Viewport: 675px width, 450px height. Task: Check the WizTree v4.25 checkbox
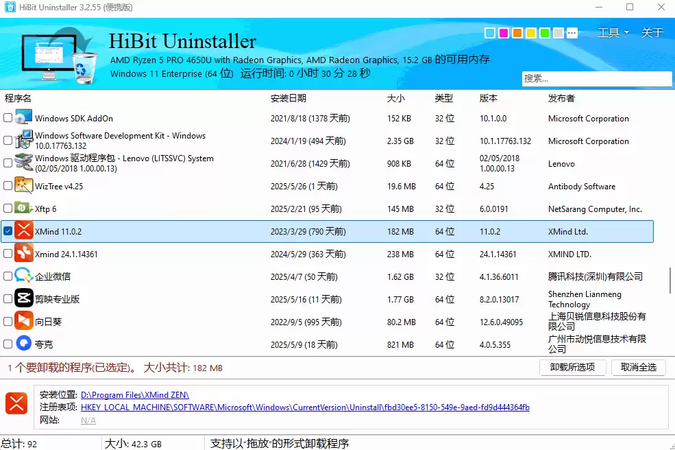8,186
